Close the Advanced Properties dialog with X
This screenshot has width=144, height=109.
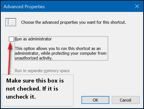pyautogui.click(x=137, y=6)
